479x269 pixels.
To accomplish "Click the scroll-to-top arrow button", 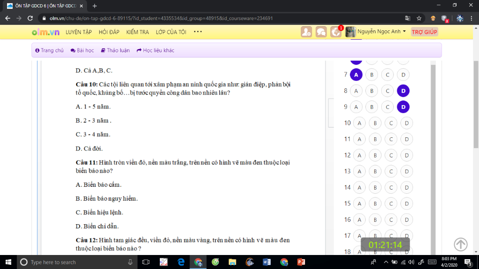I will click(x=460, y=244).
